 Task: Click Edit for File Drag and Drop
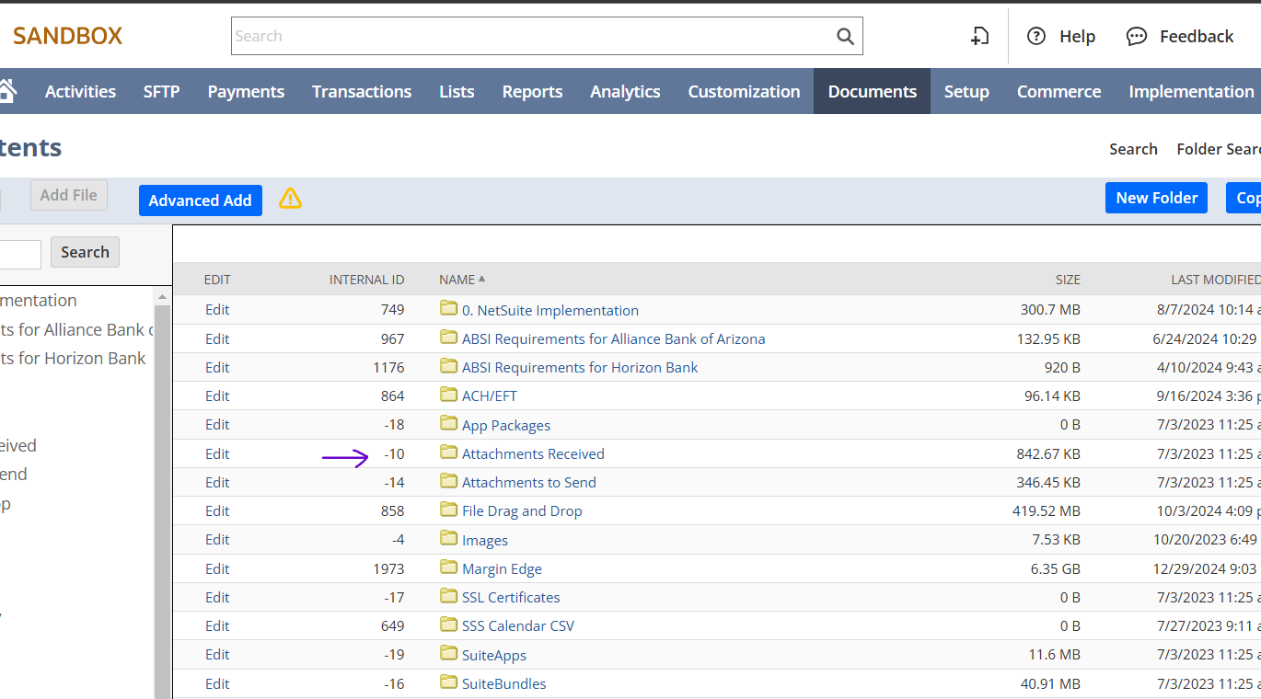pyautogui.click(x=217, y=510)
